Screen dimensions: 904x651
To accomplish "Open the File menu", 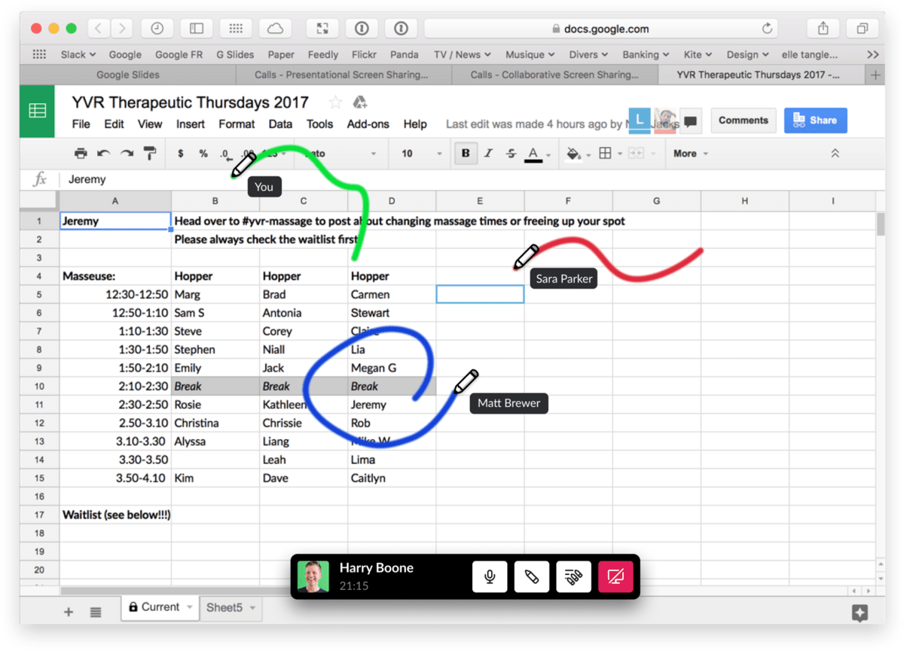I will click(81, 124).
